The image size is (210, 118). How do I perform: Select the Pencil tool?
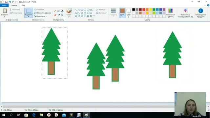pos(55,11)
